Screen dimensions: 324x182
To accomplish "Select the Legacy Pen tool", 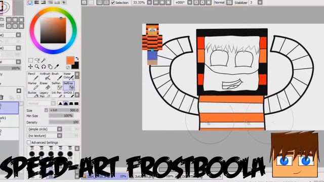I will tap(45, 94).
